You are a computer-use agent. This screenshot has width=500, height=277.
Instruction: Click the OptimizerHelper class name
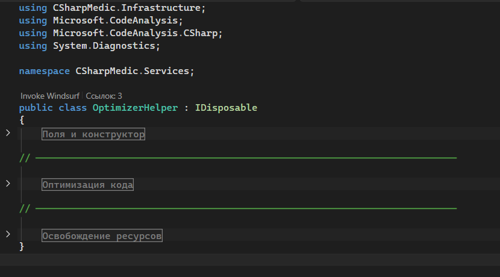coord(135,108)
